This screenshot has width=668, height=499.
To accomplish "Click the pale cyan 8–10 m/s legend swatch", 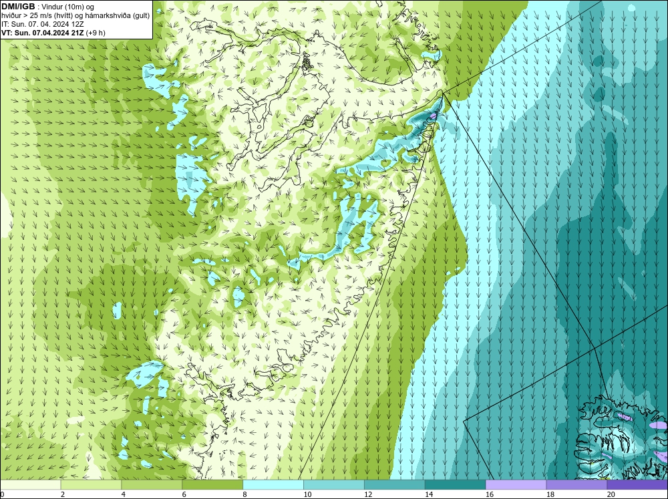I will pos(273,484).
